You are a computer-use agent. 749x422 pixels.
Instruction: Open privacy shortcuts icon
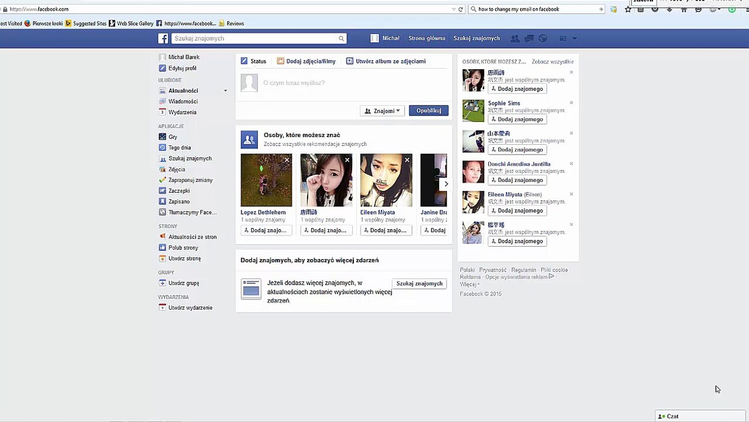click(563, 38)
